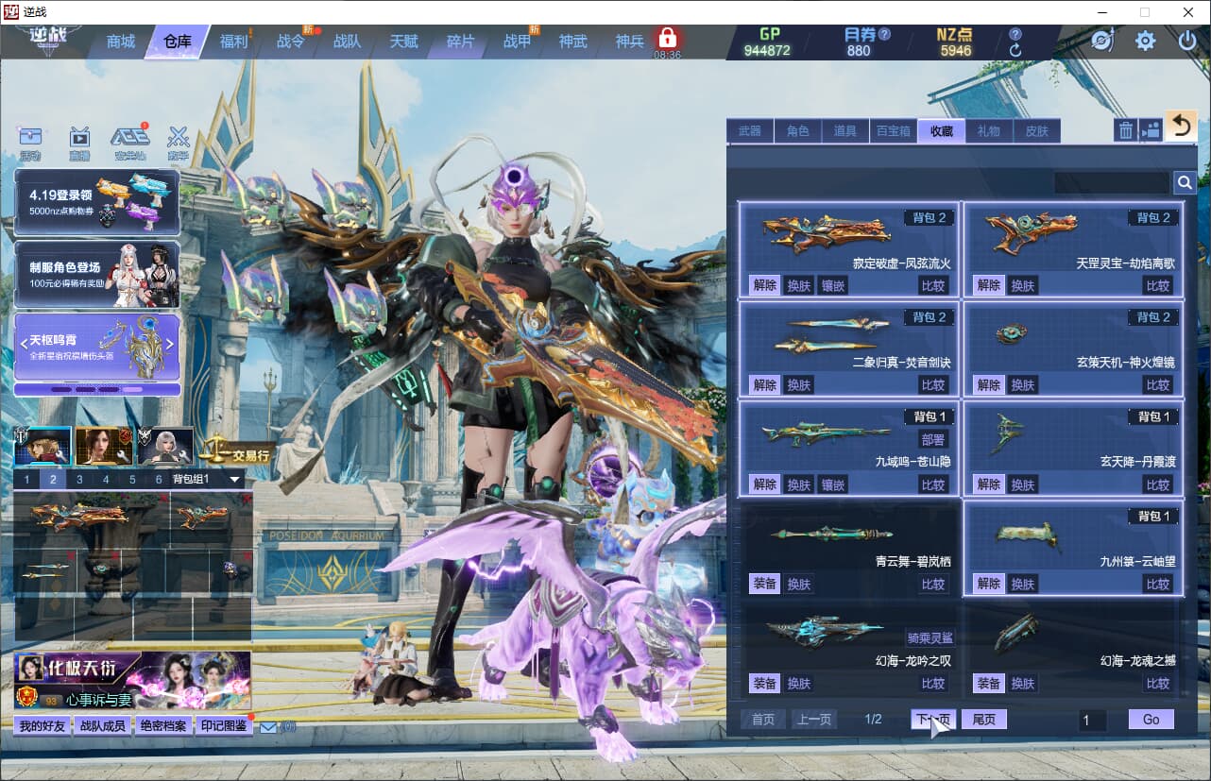
Task: Click the 部署 tag on 九域鸣-苍山隐
Action: tap(933, 439)
